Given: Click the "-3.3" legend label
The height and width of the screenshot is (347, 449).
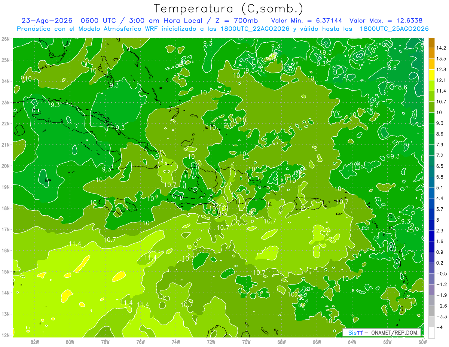Looking at the screenshot, I should pyautogui.click(x=441, y=316).
